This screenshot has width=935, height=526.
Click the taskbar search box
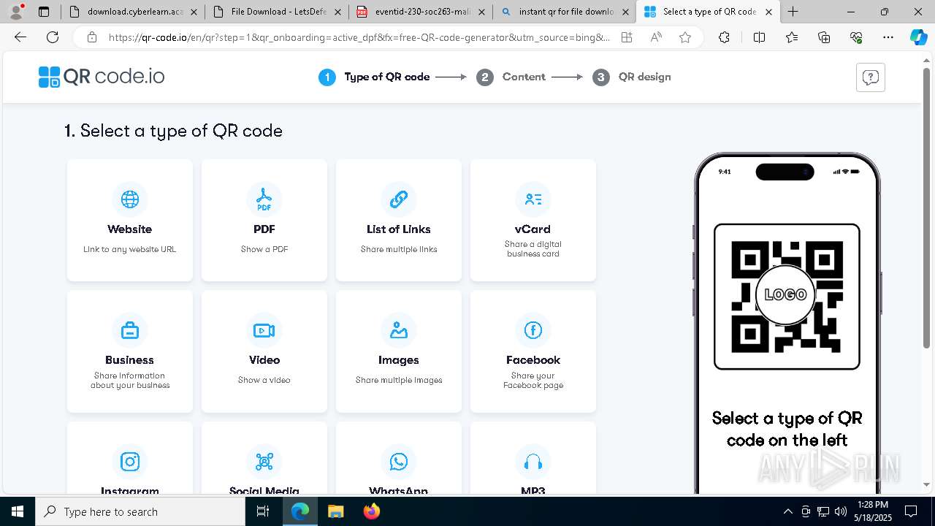coord(140,511)
